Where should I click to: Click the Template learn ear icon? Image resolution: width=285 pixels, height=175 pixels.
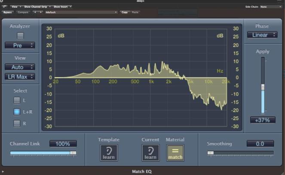click(108, 153)
